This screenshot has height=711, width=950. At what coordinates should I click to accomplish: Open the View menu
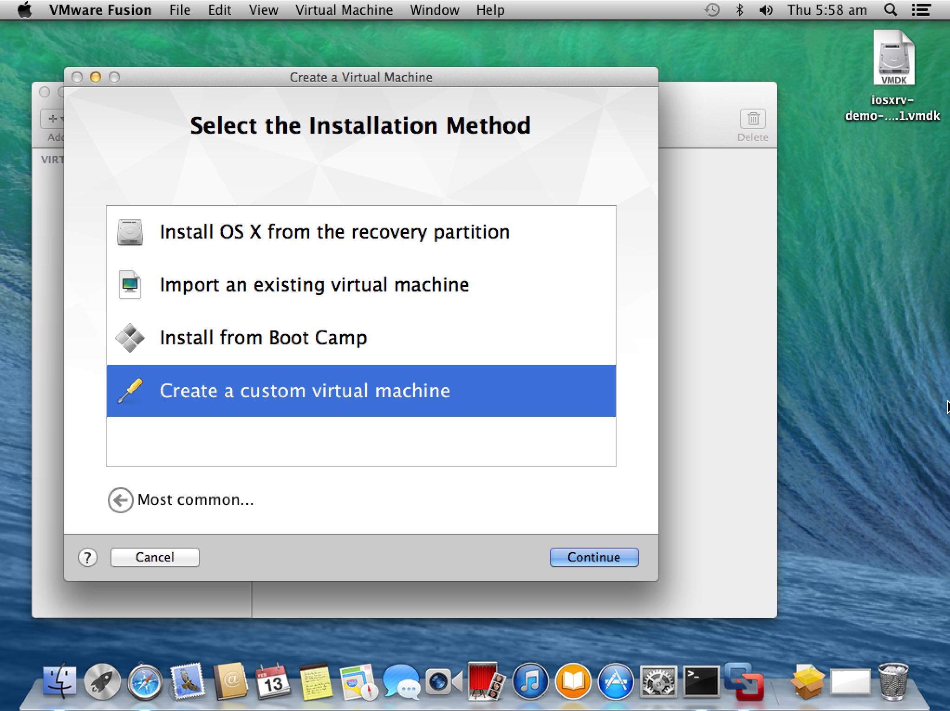(263, 10)
